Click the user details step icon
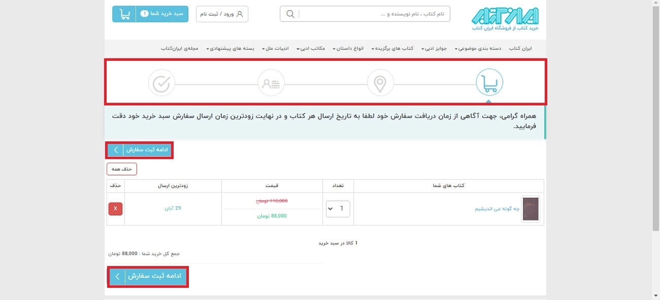660x300 pixels. point(271,82)
